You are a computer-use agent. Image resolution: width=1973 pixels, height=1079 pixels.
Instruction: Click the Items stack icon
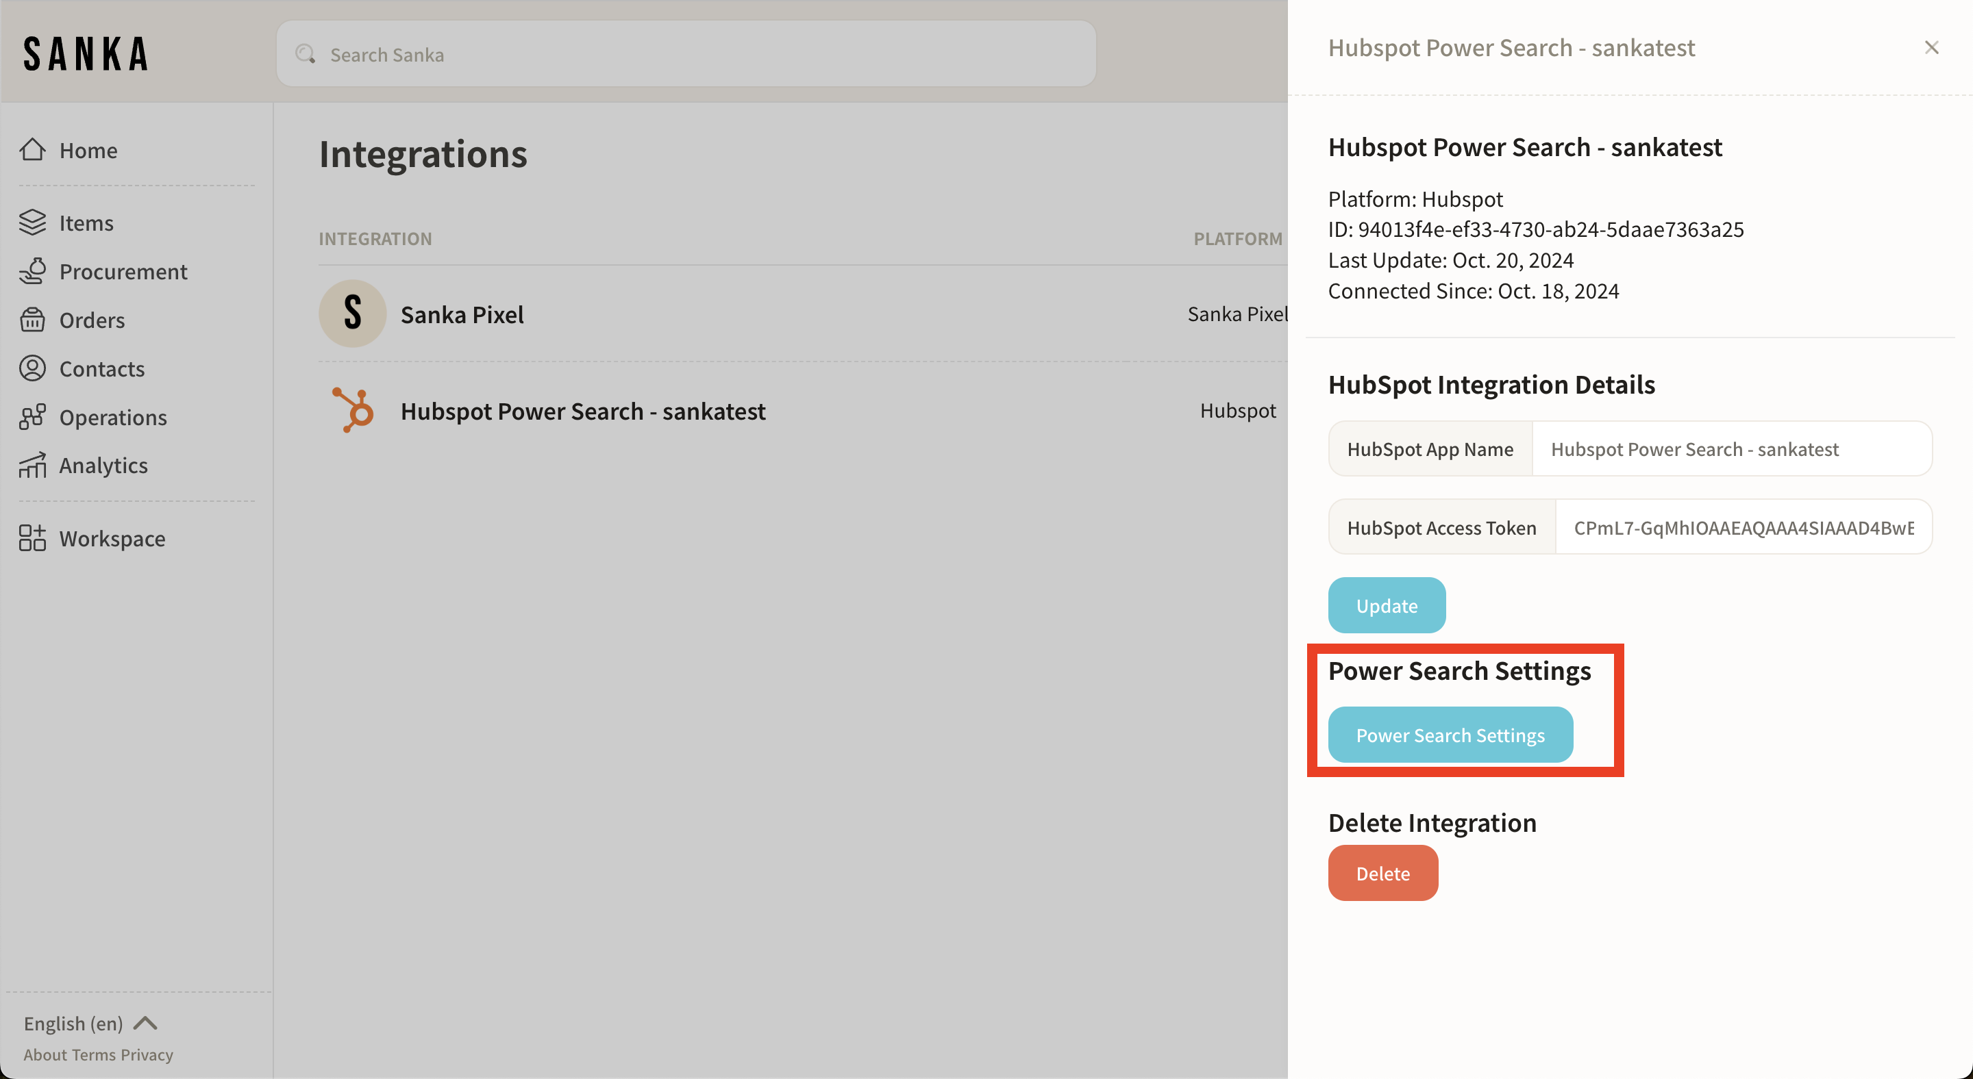[32, 223]
